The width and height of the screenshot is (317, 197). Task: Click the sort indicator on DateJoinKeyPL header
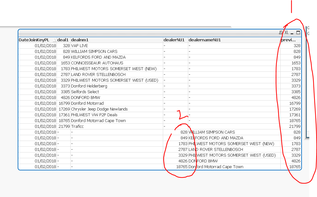click(x=54, y=40)
